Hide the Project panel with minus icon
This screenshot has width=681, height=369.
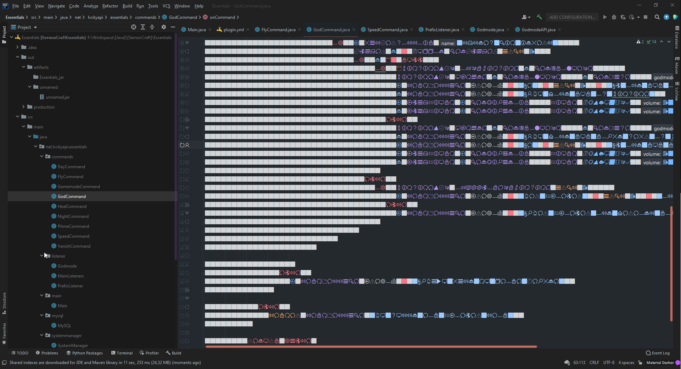pos(173,27)
